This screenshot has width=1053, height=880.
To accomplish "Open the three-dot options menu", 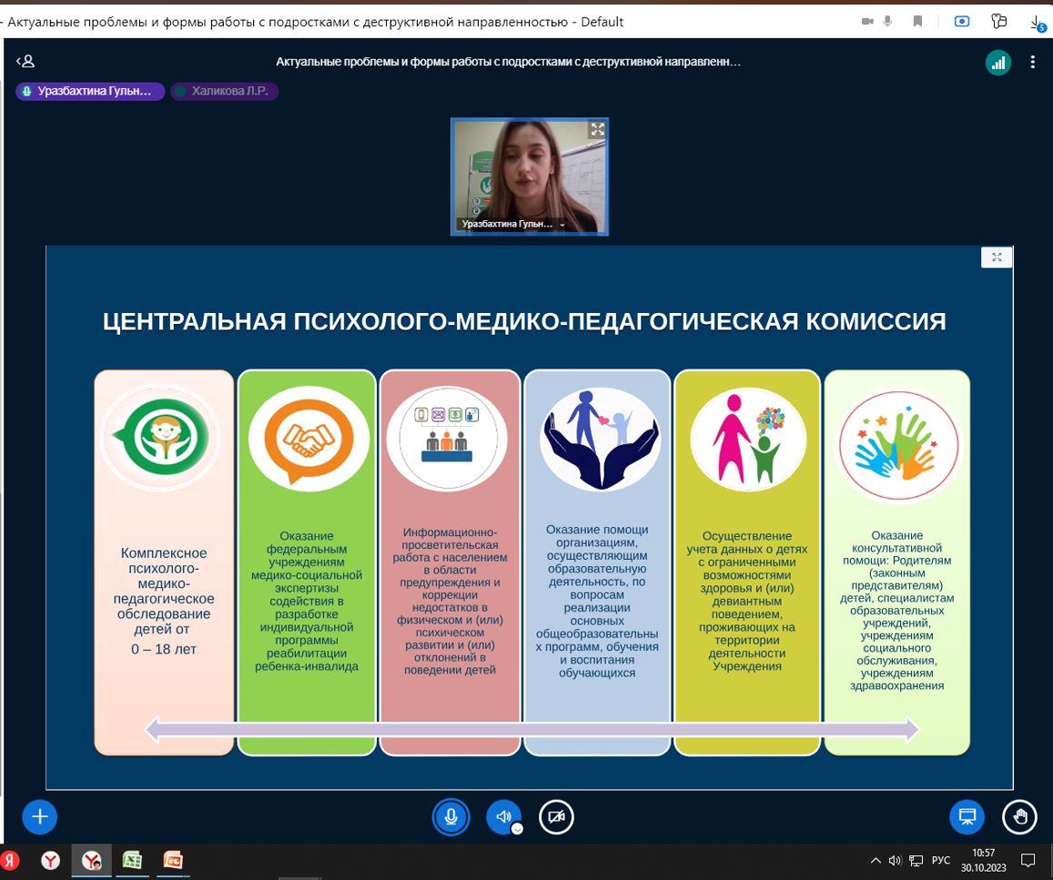I will click(x=1032, y=63).
